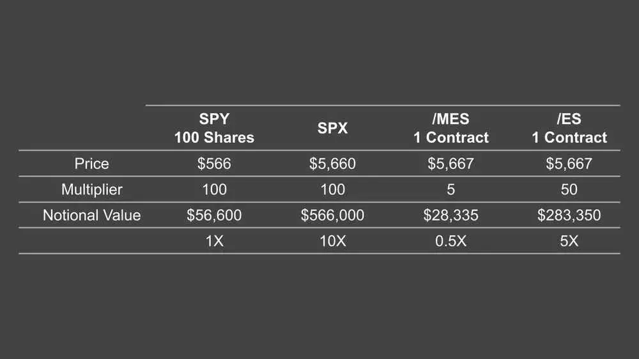Click the Notional Value row label
The width and height of the screenshot is (639, 359).
[91, 215]
